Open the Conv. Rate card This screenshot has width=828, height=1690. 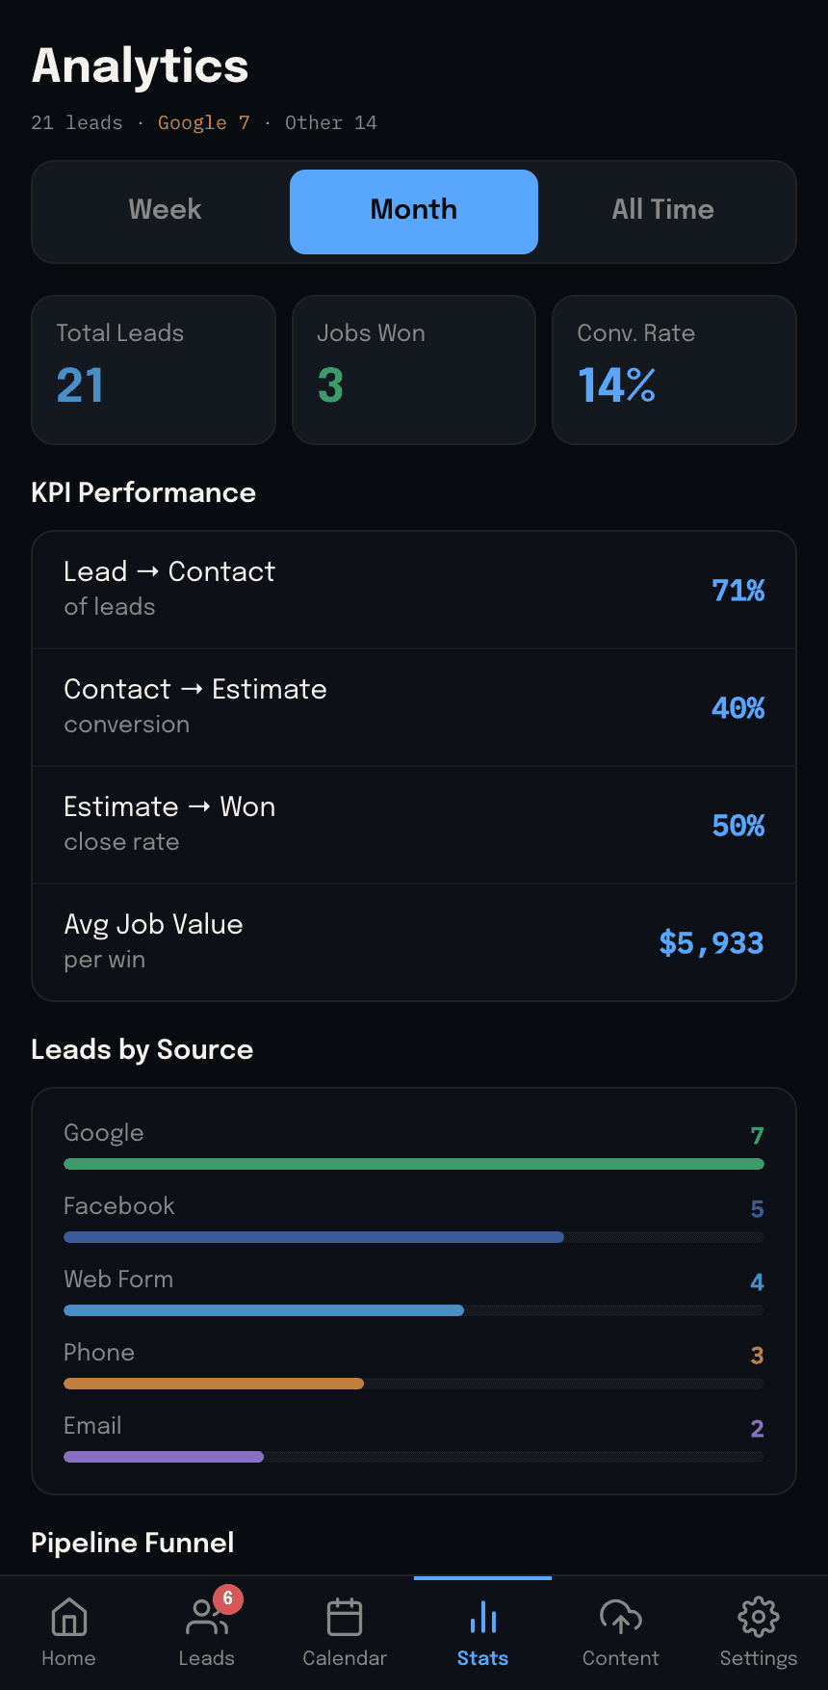pyautogui.click(x=674, y=370)
